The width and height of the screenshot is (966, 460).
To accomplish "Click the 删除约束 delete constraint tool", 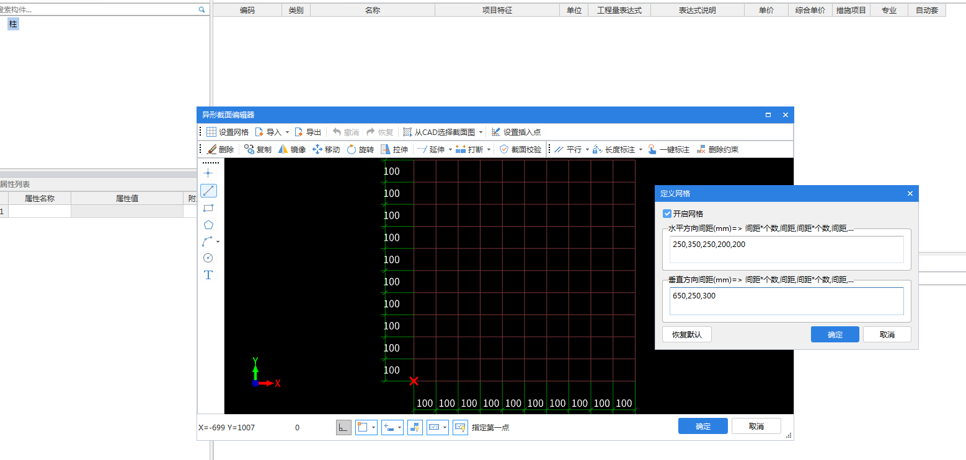I will [717, 149].
